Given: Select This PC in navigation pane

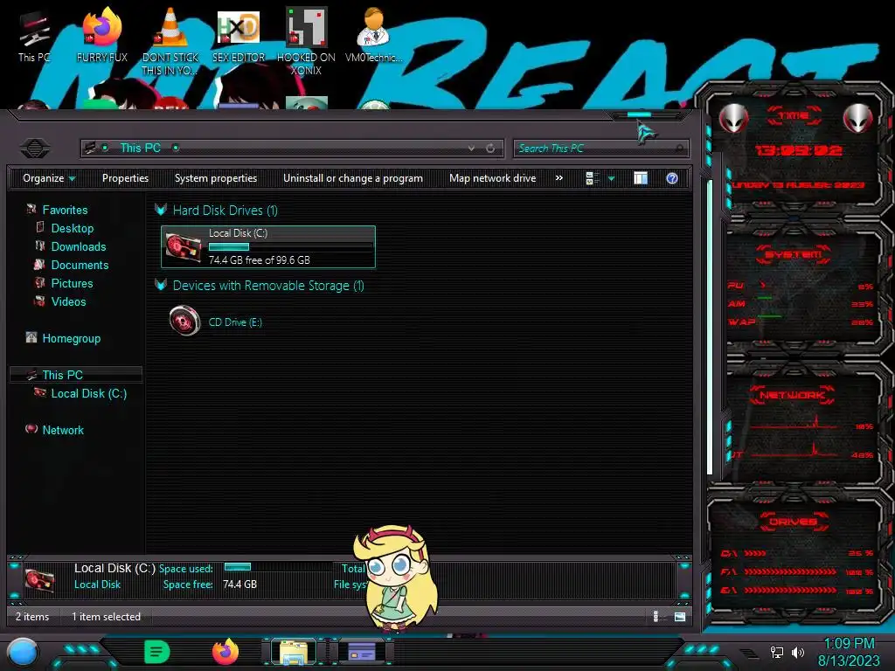Looking at the screenshot, I should coord(75,374).
